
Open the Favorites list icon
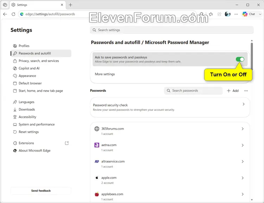click(x=211, y=14)
